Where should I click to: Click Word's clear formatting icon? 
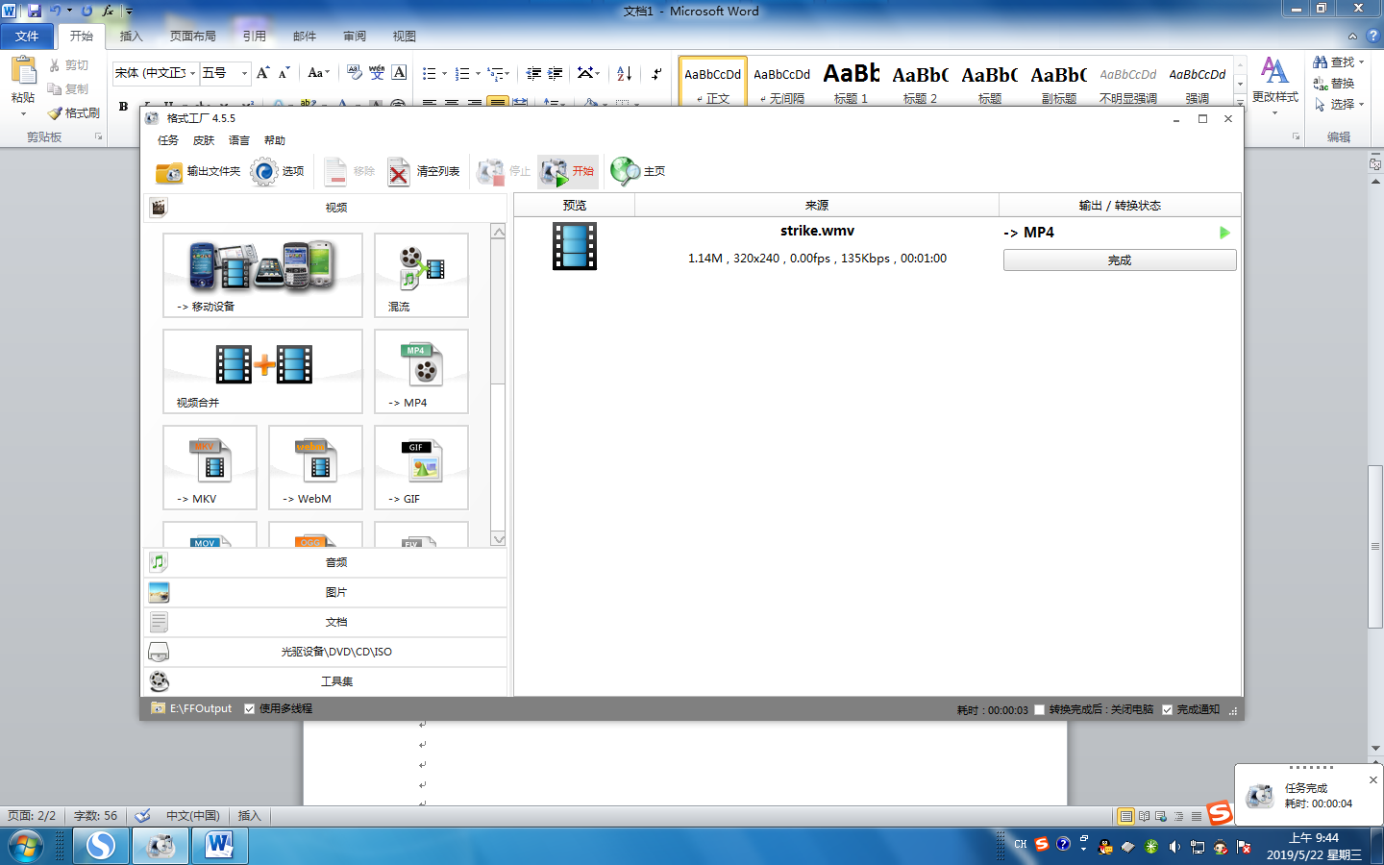(354, 73)
